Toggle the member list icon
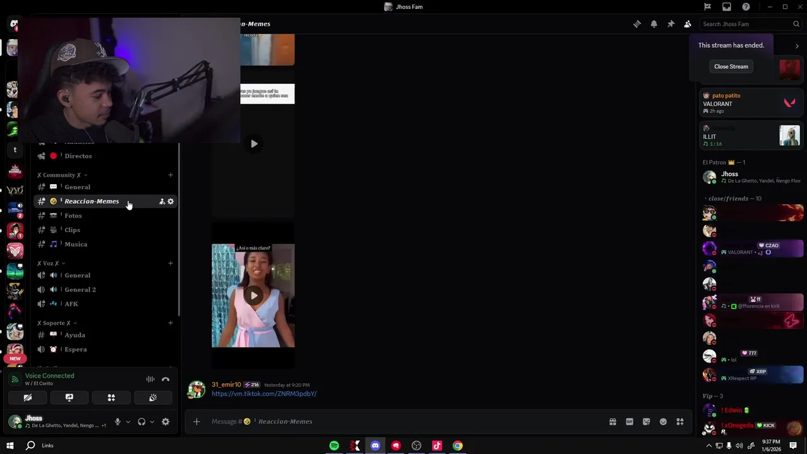 click(x=687, y=24)
